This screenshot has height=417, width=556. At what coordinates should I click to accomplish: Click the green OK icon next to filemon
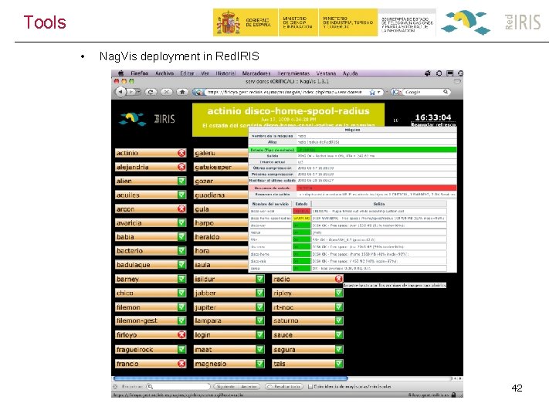(181, 307)
